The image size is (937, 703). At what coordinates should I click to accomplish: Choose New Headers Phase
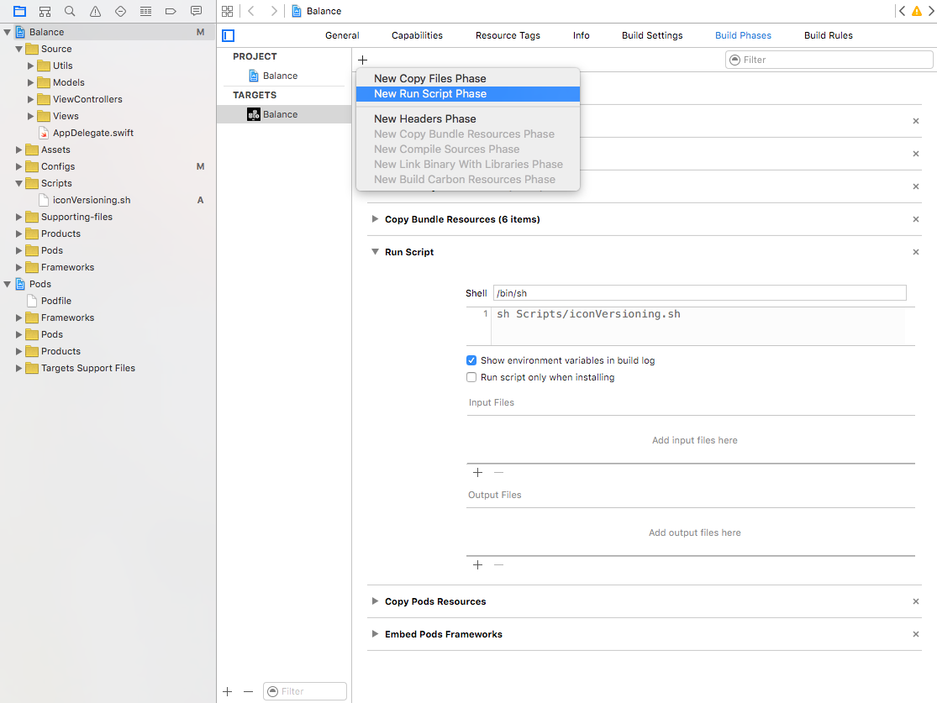click(468, 119)
